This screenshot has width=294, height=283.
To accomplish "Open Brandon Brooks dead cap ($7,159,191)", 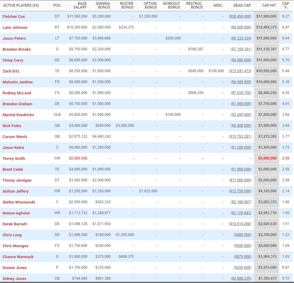I will pos(241,49).
